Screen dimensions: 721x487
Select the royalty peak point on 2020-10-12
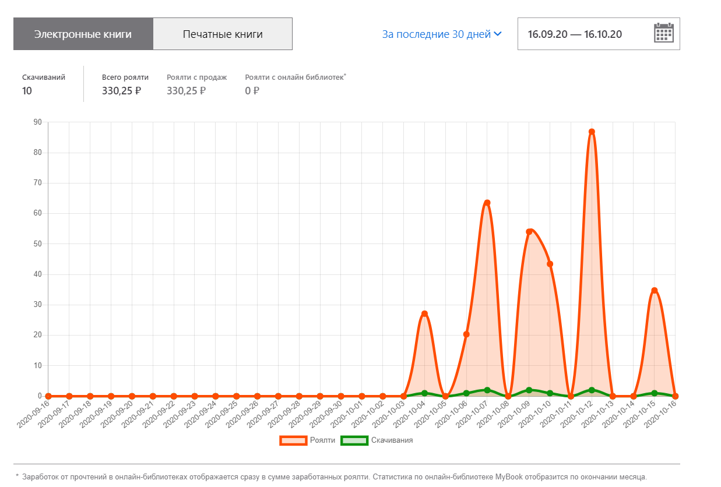592,132
